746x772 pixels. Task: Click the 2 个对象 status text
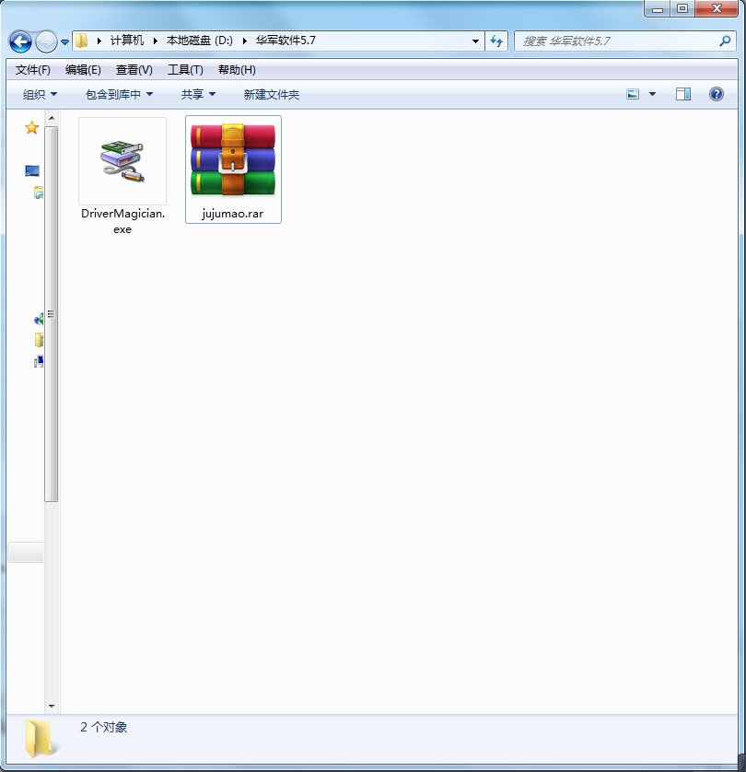click(x=104, y=727)
